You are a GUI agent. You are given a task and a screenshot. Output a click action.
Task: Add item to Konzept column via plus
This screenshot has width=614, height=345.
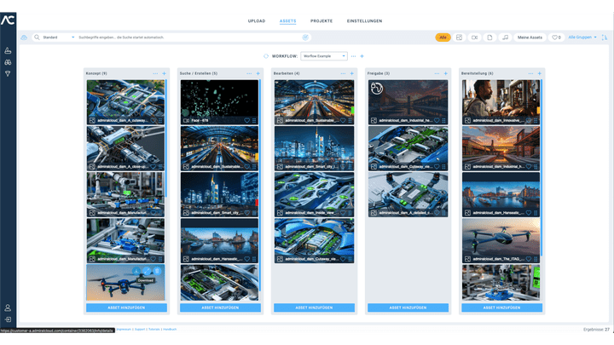pos(164,73)
